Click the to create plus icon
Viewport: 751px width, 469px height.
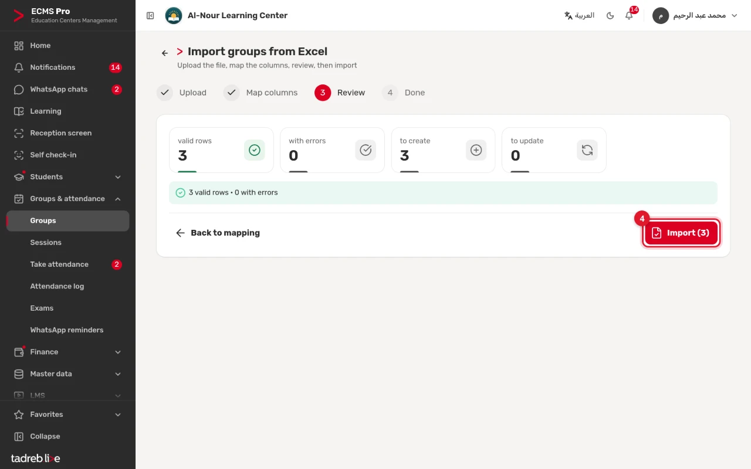(476, 150)
